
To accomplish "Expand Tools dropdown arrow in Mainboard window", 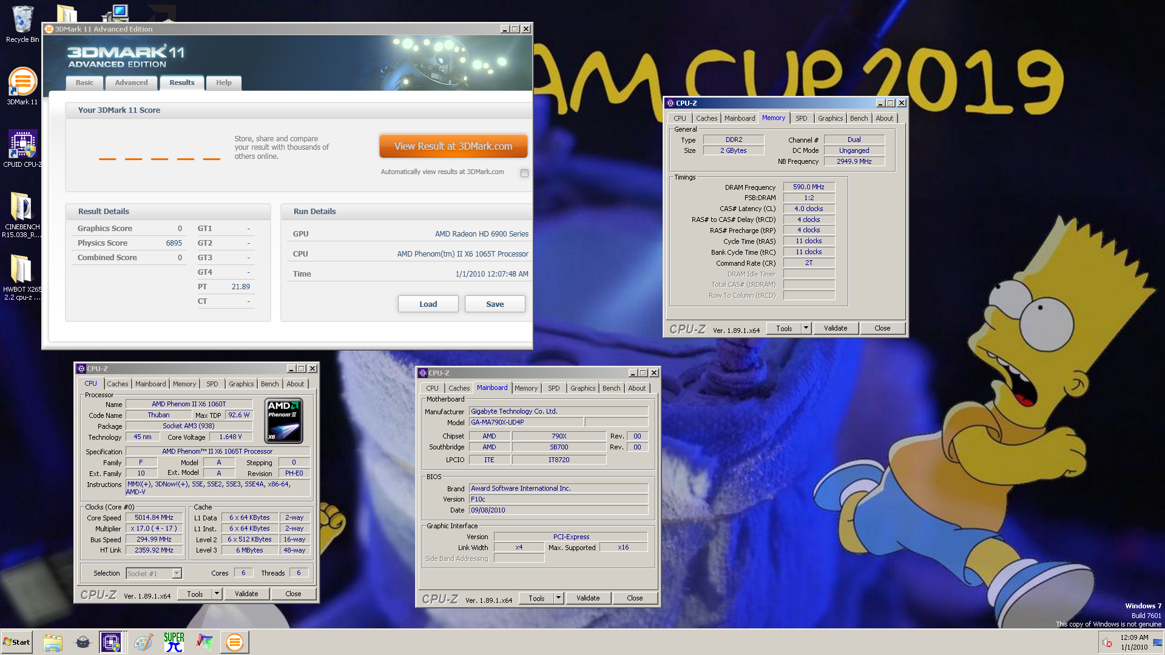I will [558, 598].
